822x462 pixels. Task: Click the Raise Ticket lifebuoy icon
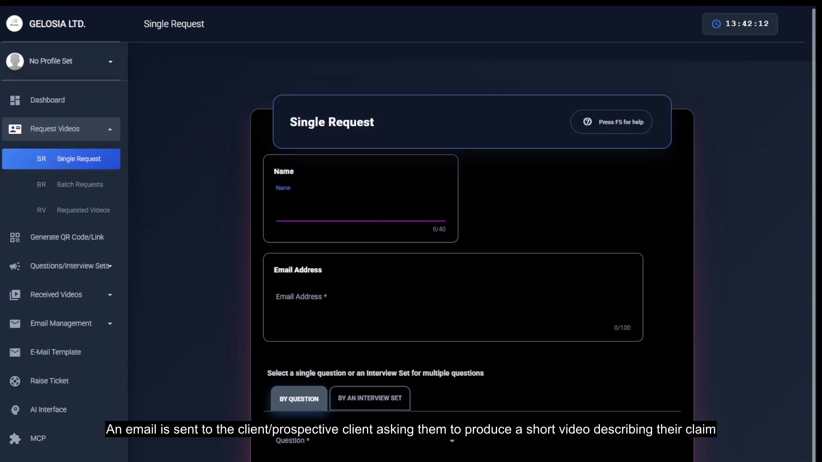(x=15, y=381)
